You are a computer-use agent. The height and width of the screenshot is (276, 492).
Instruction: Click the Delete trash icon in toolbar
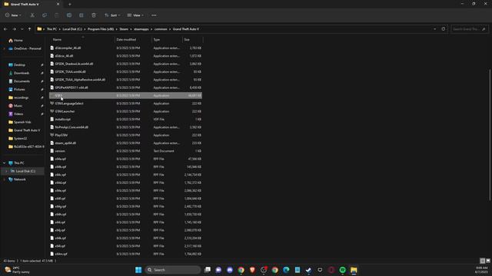click(94, 15)
